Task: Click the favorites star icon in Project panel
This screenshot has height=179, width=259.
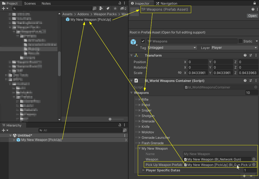Action: (115, 8)
